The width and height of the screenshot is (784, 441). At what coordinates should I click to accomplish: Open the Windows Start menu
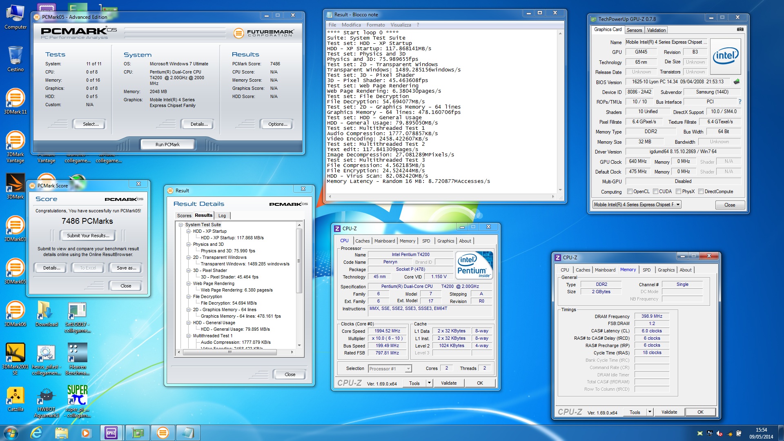(11, 433)
